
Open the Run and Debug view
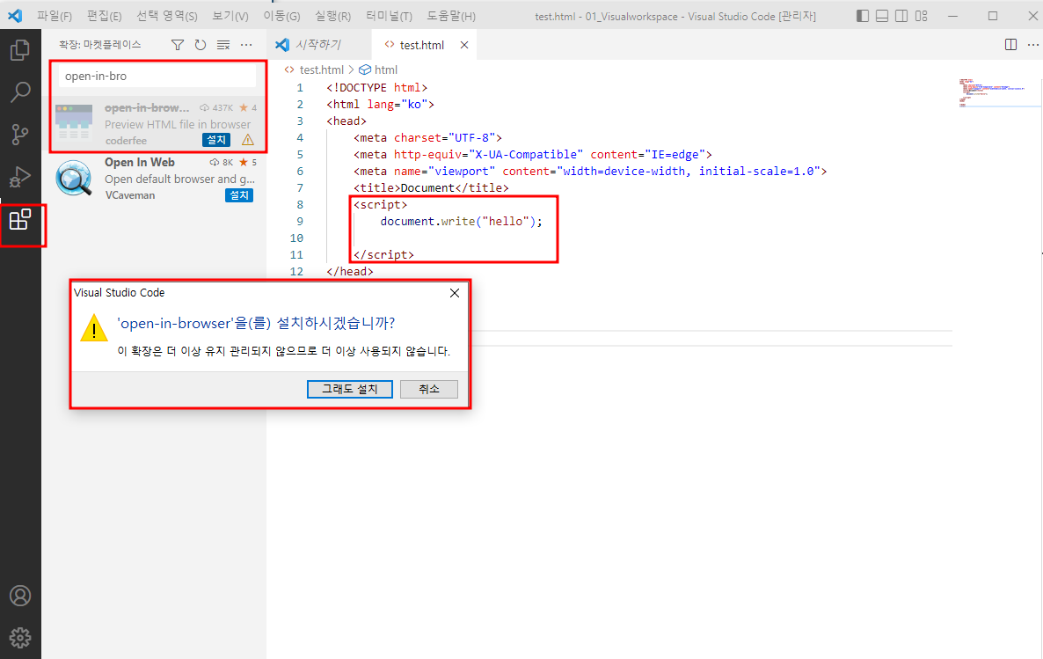(x=20, y=177)
